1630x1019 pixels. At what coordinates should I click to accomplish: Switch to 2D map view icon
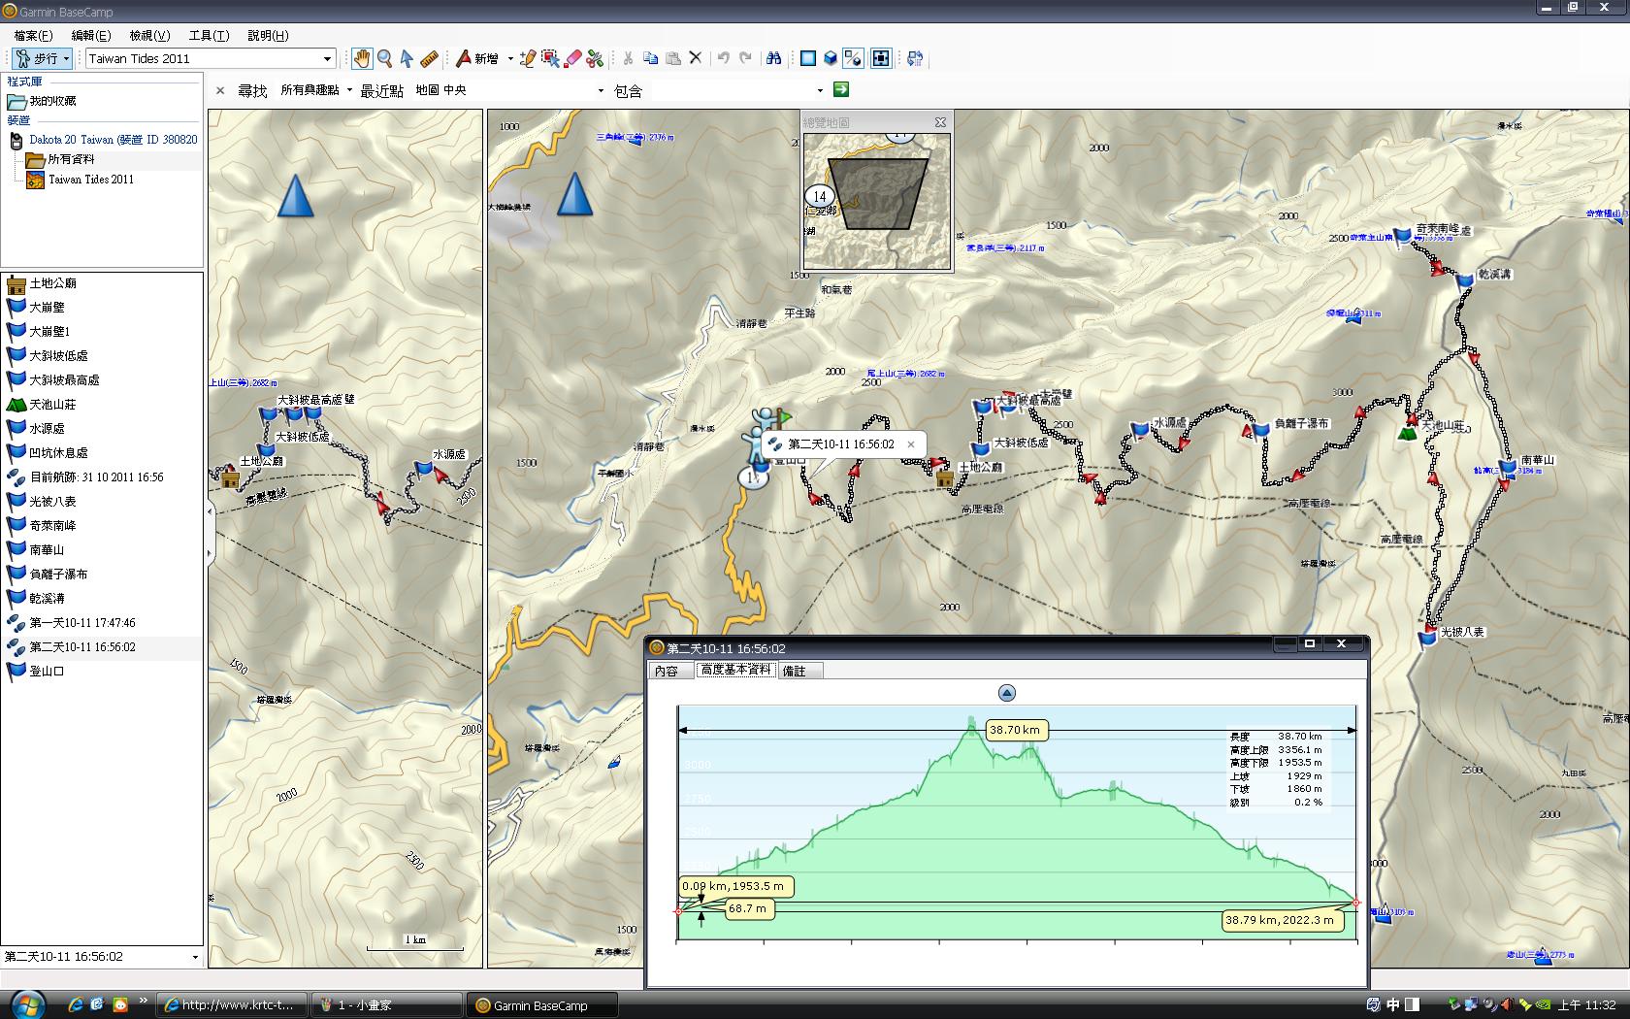(x=807, y=58)
